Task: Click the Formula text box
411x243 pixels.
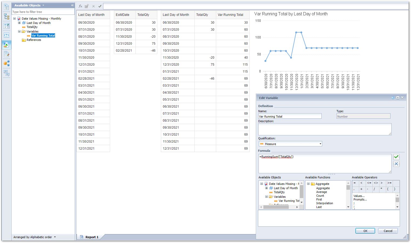Action: (x=325, y=164)
